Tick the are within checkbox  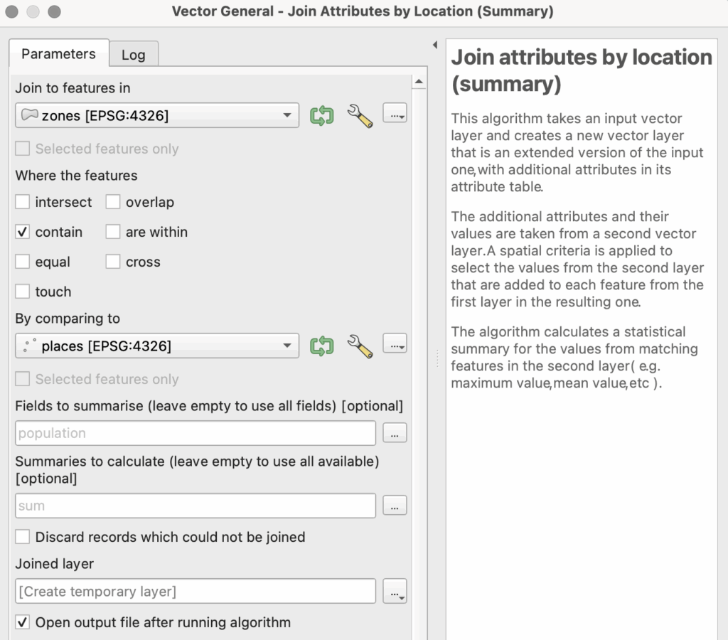click(x=113, y=233)
